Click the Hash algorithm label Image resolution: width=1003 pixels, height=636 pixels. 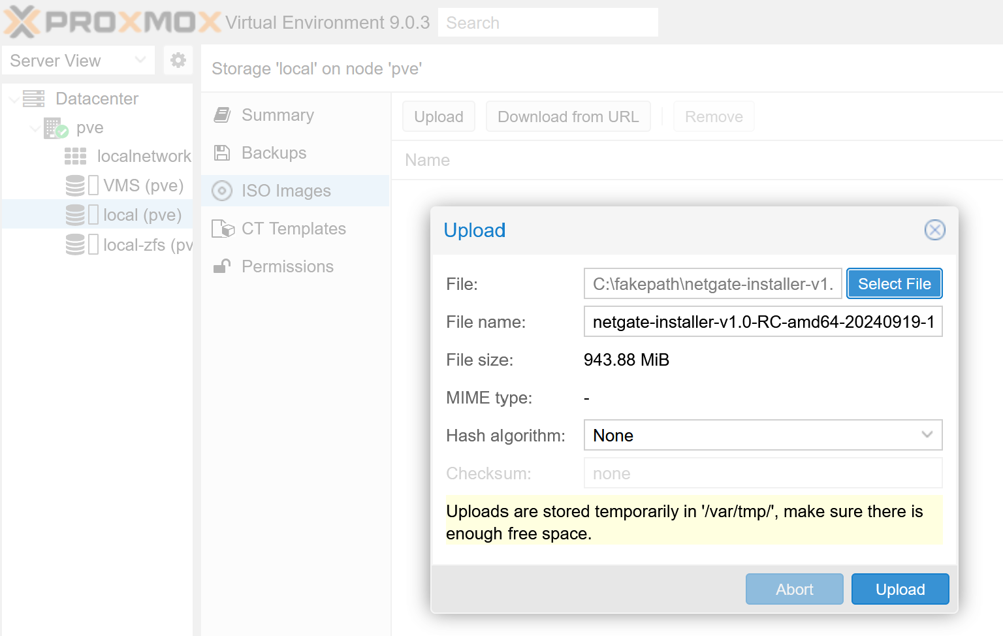(x=506, y=436)
